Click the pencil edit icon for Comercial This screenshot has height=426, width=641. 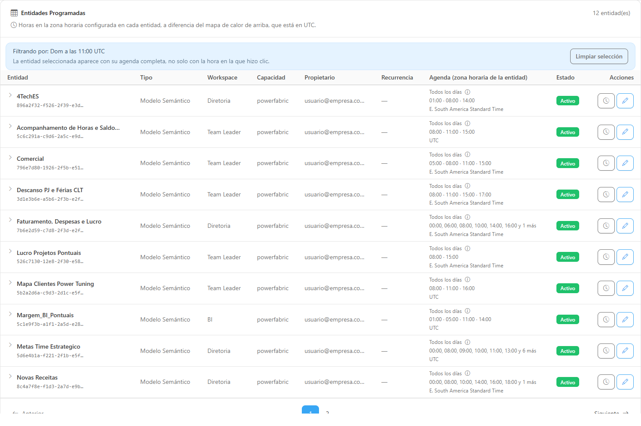click(625, 163)
